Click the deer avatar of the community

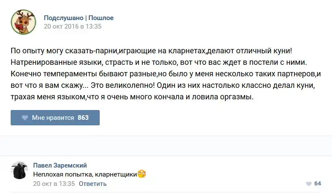pos(23,22)
